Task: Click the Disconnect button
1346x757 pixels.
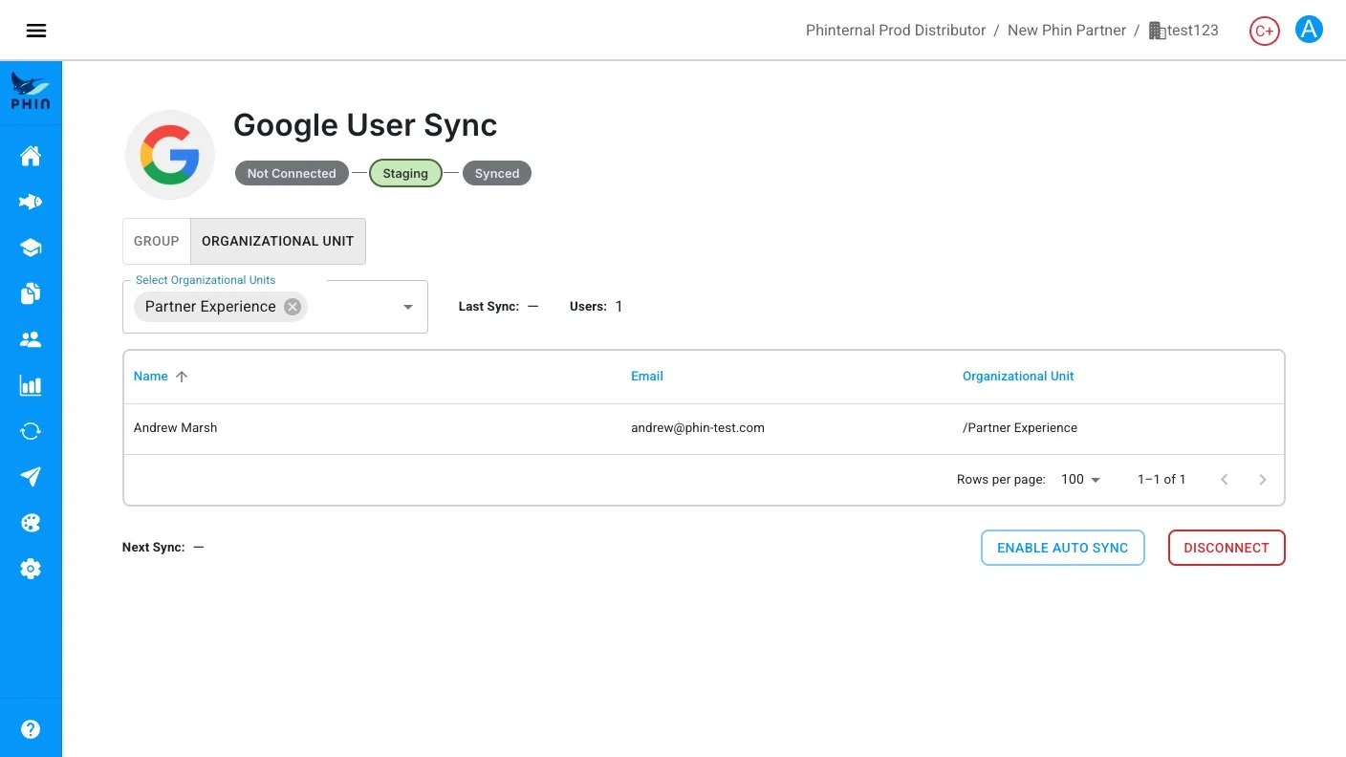Action: click(1227, 548)
